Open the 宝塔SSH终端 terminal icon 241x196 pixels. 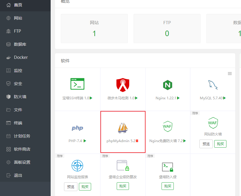click(77, 84)
